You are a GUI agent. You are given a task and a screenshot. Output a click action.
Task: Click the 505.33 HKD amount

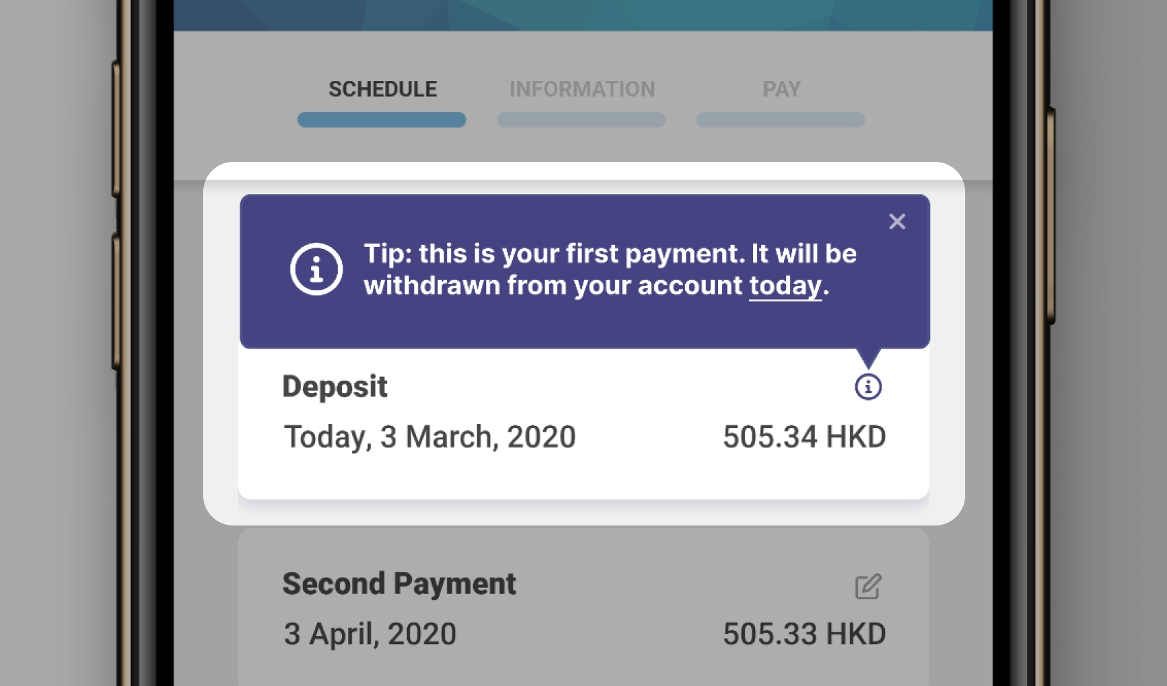(x=804, y=634)
